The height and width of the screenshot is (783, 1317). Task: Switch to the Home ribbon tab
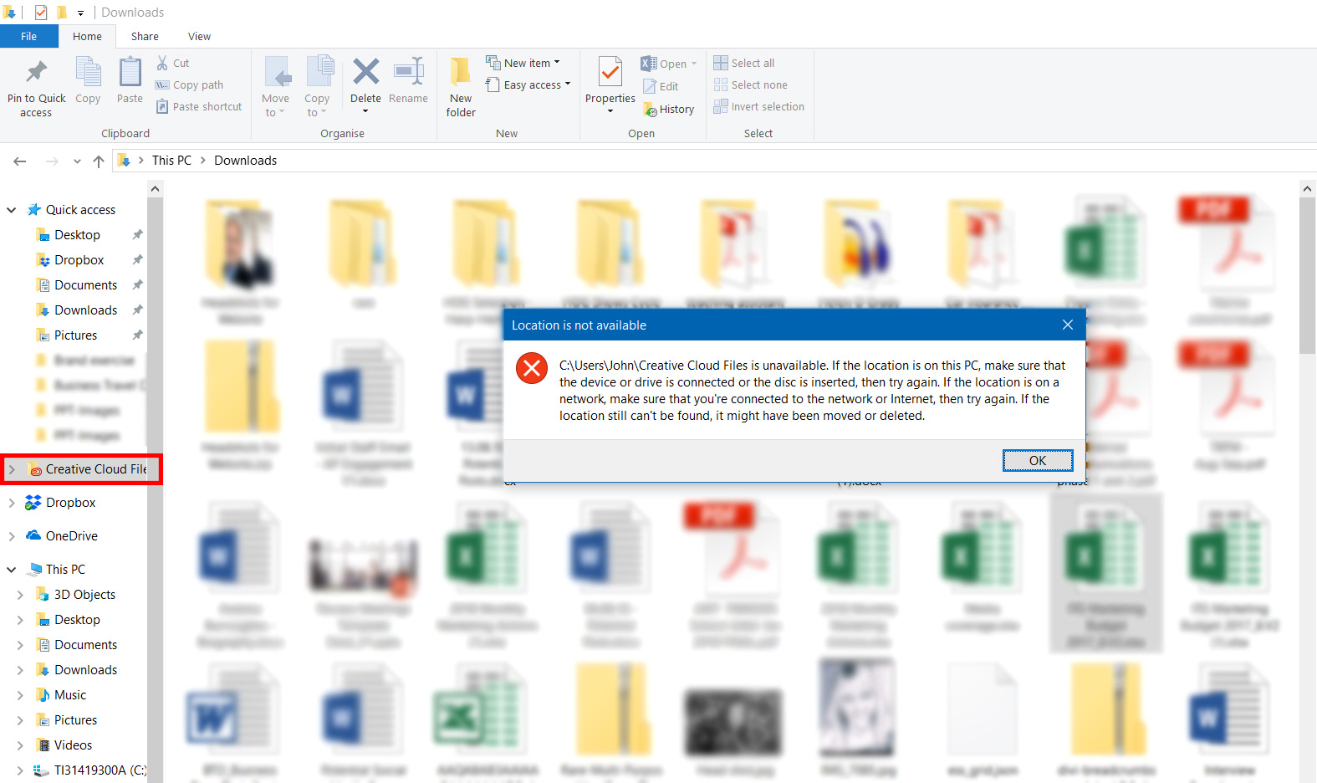[87, 36]
